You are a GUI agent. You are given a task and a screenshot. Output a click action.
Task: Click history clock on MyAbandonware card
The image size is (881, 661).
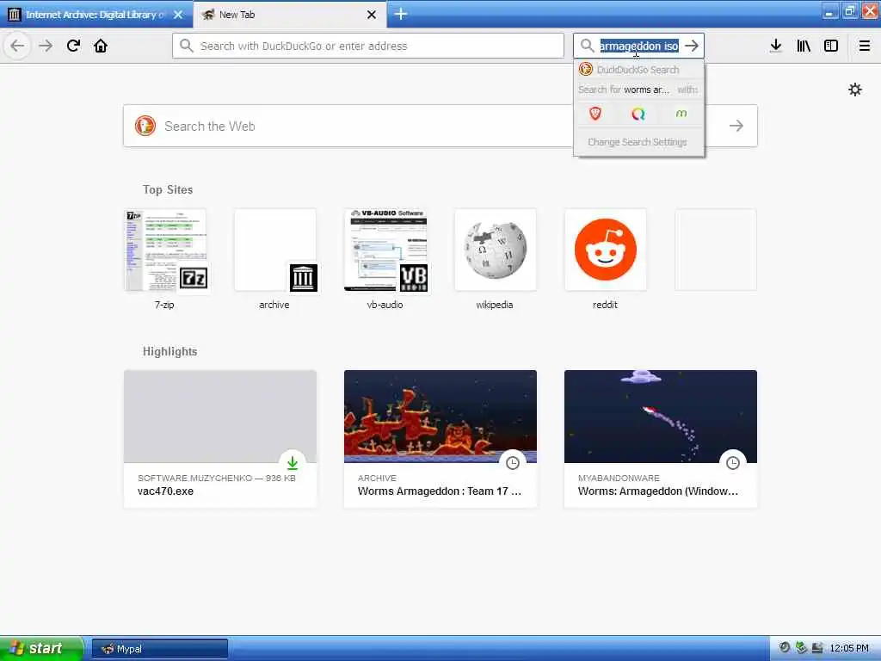(733, 463)
